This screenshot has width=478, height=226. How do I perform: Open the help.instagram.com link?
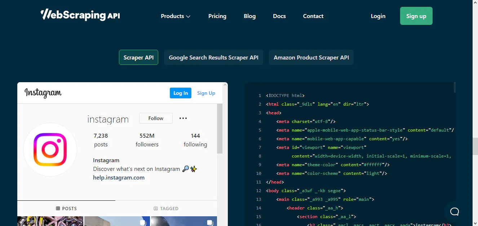(118, 177)
